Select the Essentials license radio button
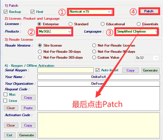The width and height of the screenshot is (163, 140). [139, 24]
